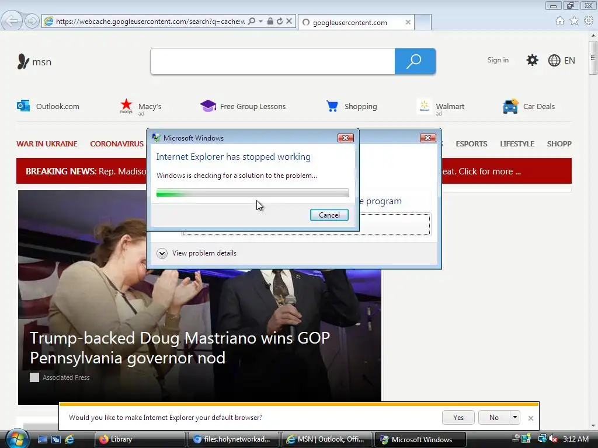Click the Sign in link
598x448 pixels.
coord(498,60)
